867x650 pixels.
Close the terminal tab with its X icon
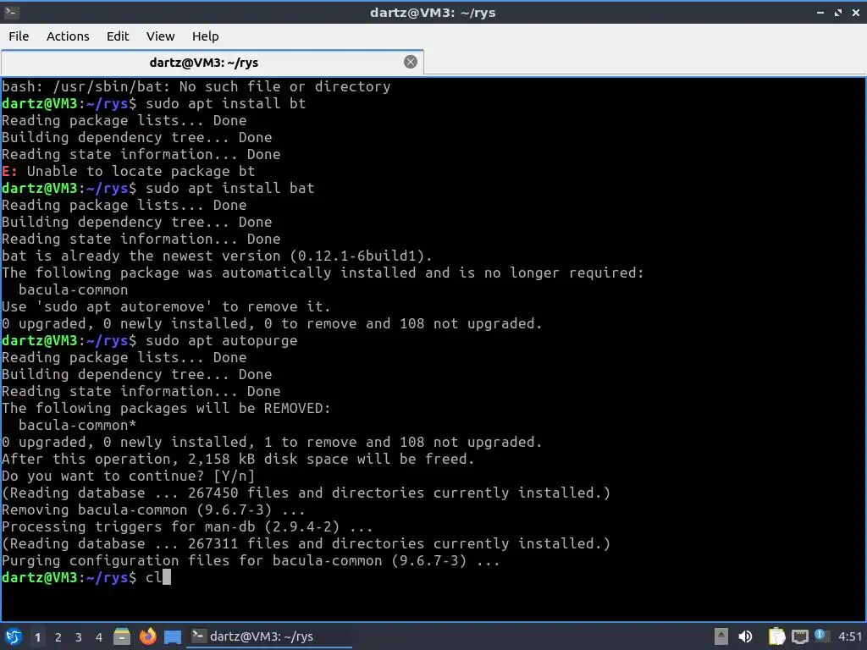(x=411, y=62)
